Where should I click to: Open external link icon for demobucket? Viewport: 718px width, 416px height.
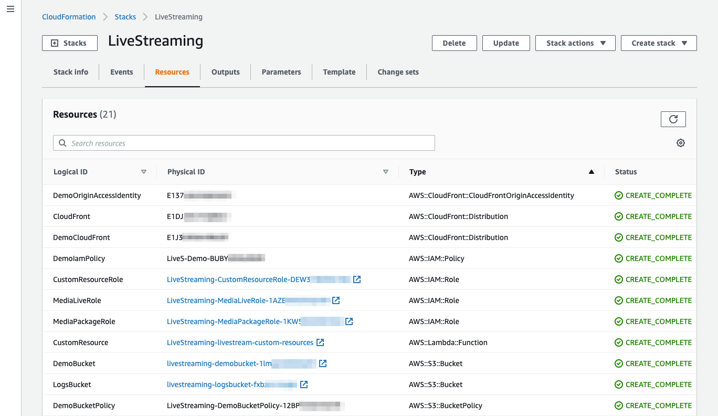click(323, 363)
